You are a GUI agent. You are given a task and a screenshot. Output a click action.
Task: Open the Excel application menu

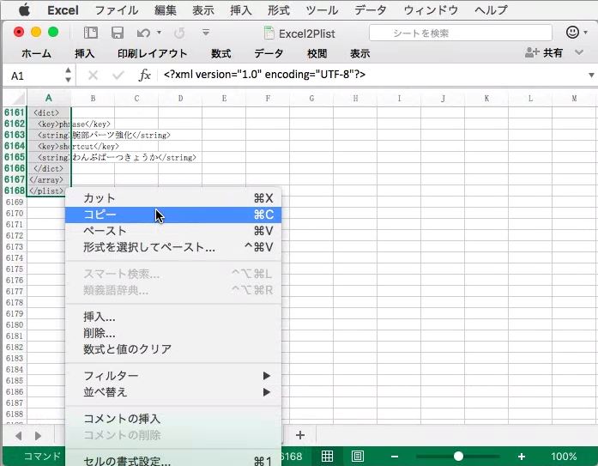[63, 10]
